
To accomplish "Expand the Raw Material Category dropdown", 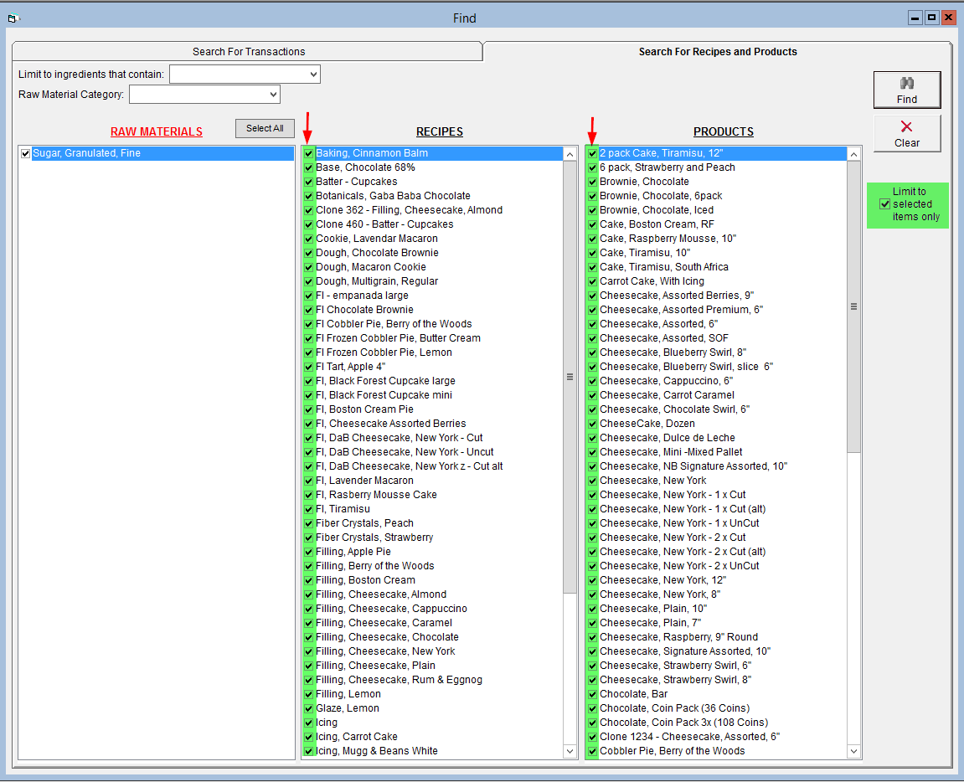I will point(272,95).
